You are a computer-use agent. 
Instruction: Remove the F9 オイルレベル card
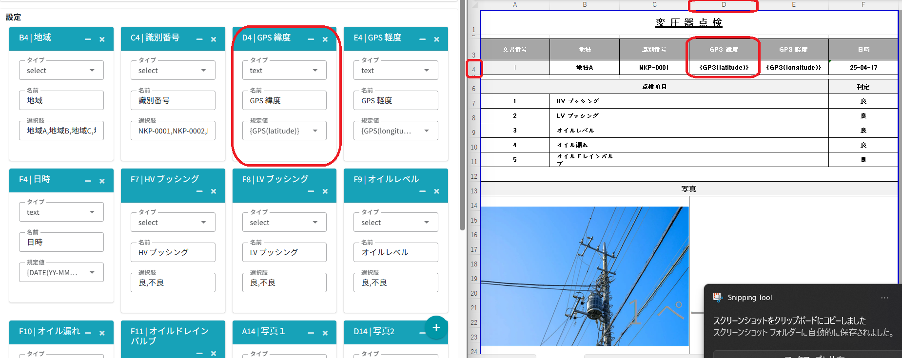tap(436, 191)
